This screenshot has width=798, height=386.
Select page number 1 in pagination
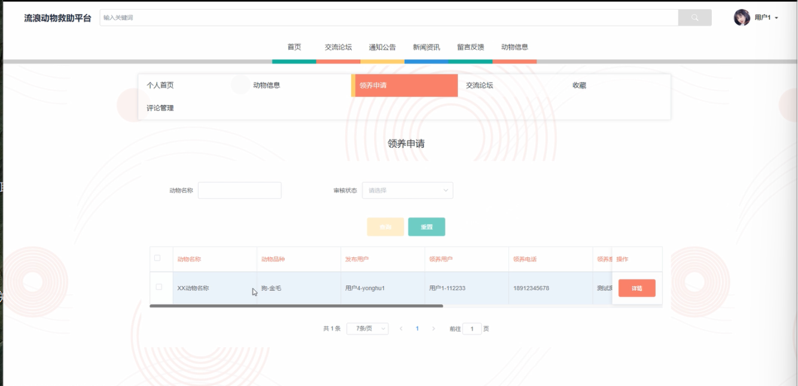pyautogui.click(x=418, y=329)
